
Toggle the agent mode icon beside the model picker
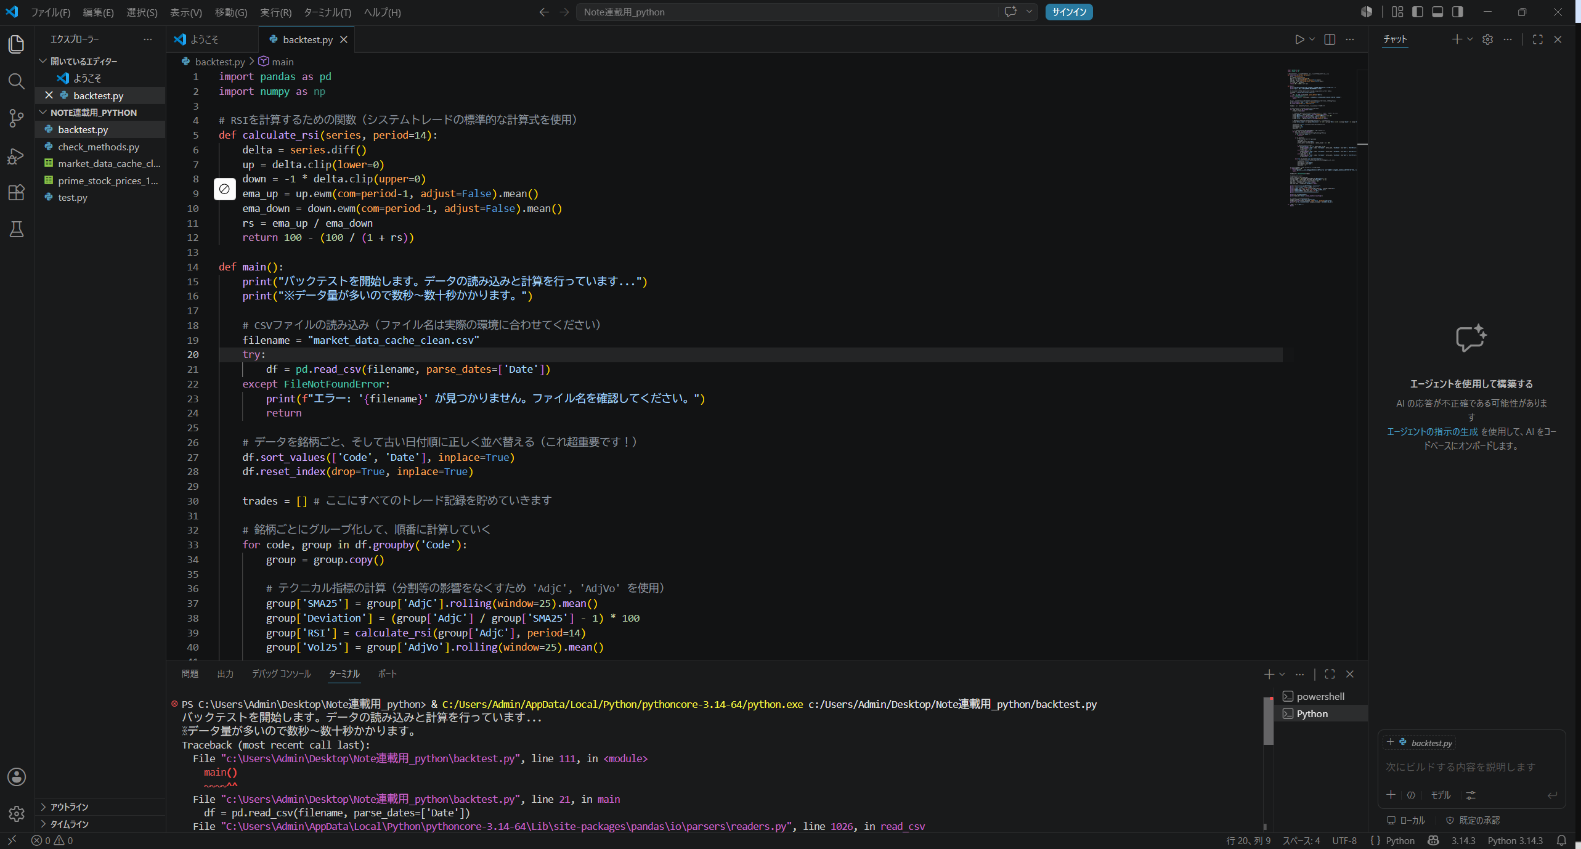tap(1411, 795)
